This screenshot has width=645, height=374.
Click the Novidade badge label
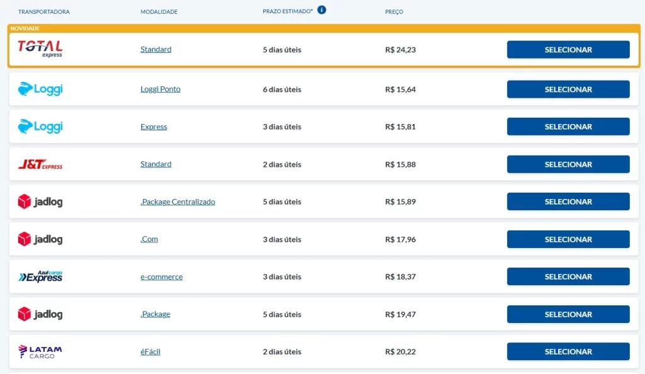[25, 28]
